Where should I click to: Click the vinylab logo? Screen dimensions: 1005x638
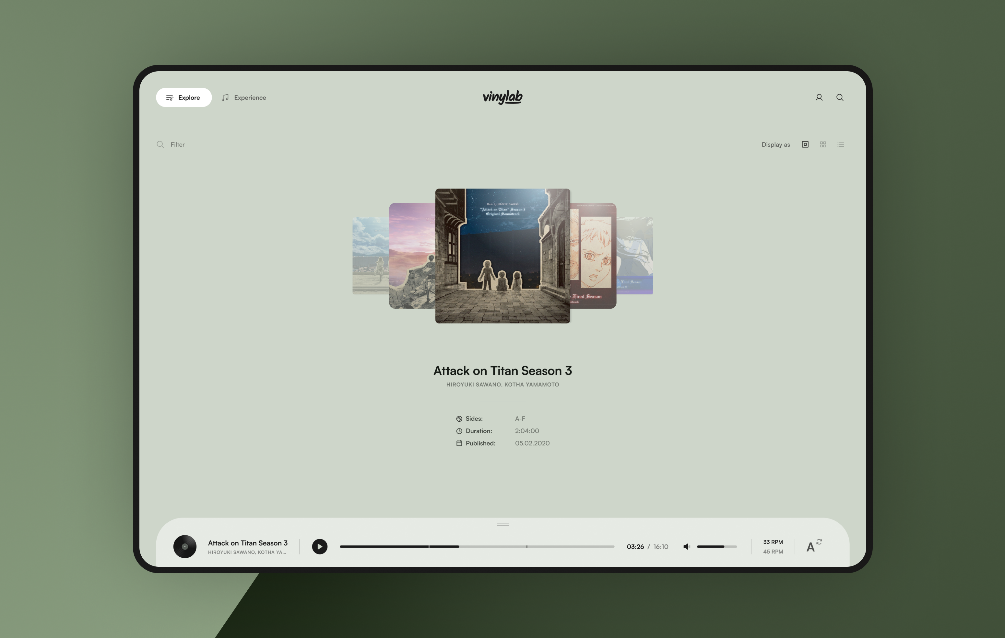pos(503,97)
